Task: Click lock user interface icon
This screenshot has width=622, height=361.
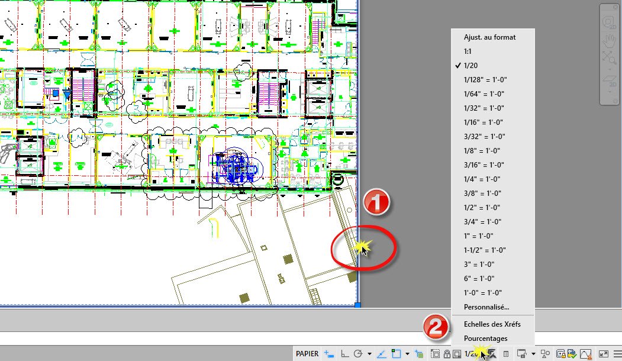Action: point(521,354)
